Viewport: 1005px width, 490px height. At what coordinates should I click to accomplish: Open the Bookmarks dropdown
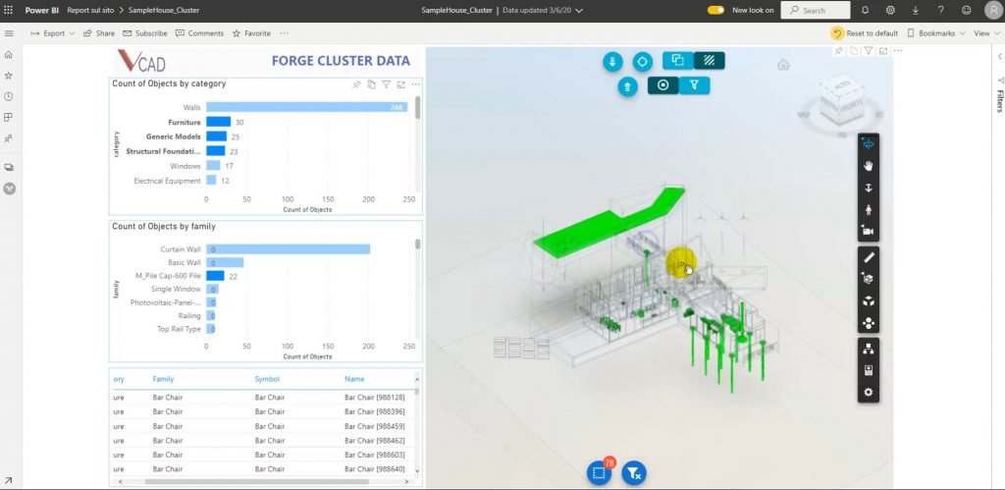pyautogui.click(x=935, y=33)
